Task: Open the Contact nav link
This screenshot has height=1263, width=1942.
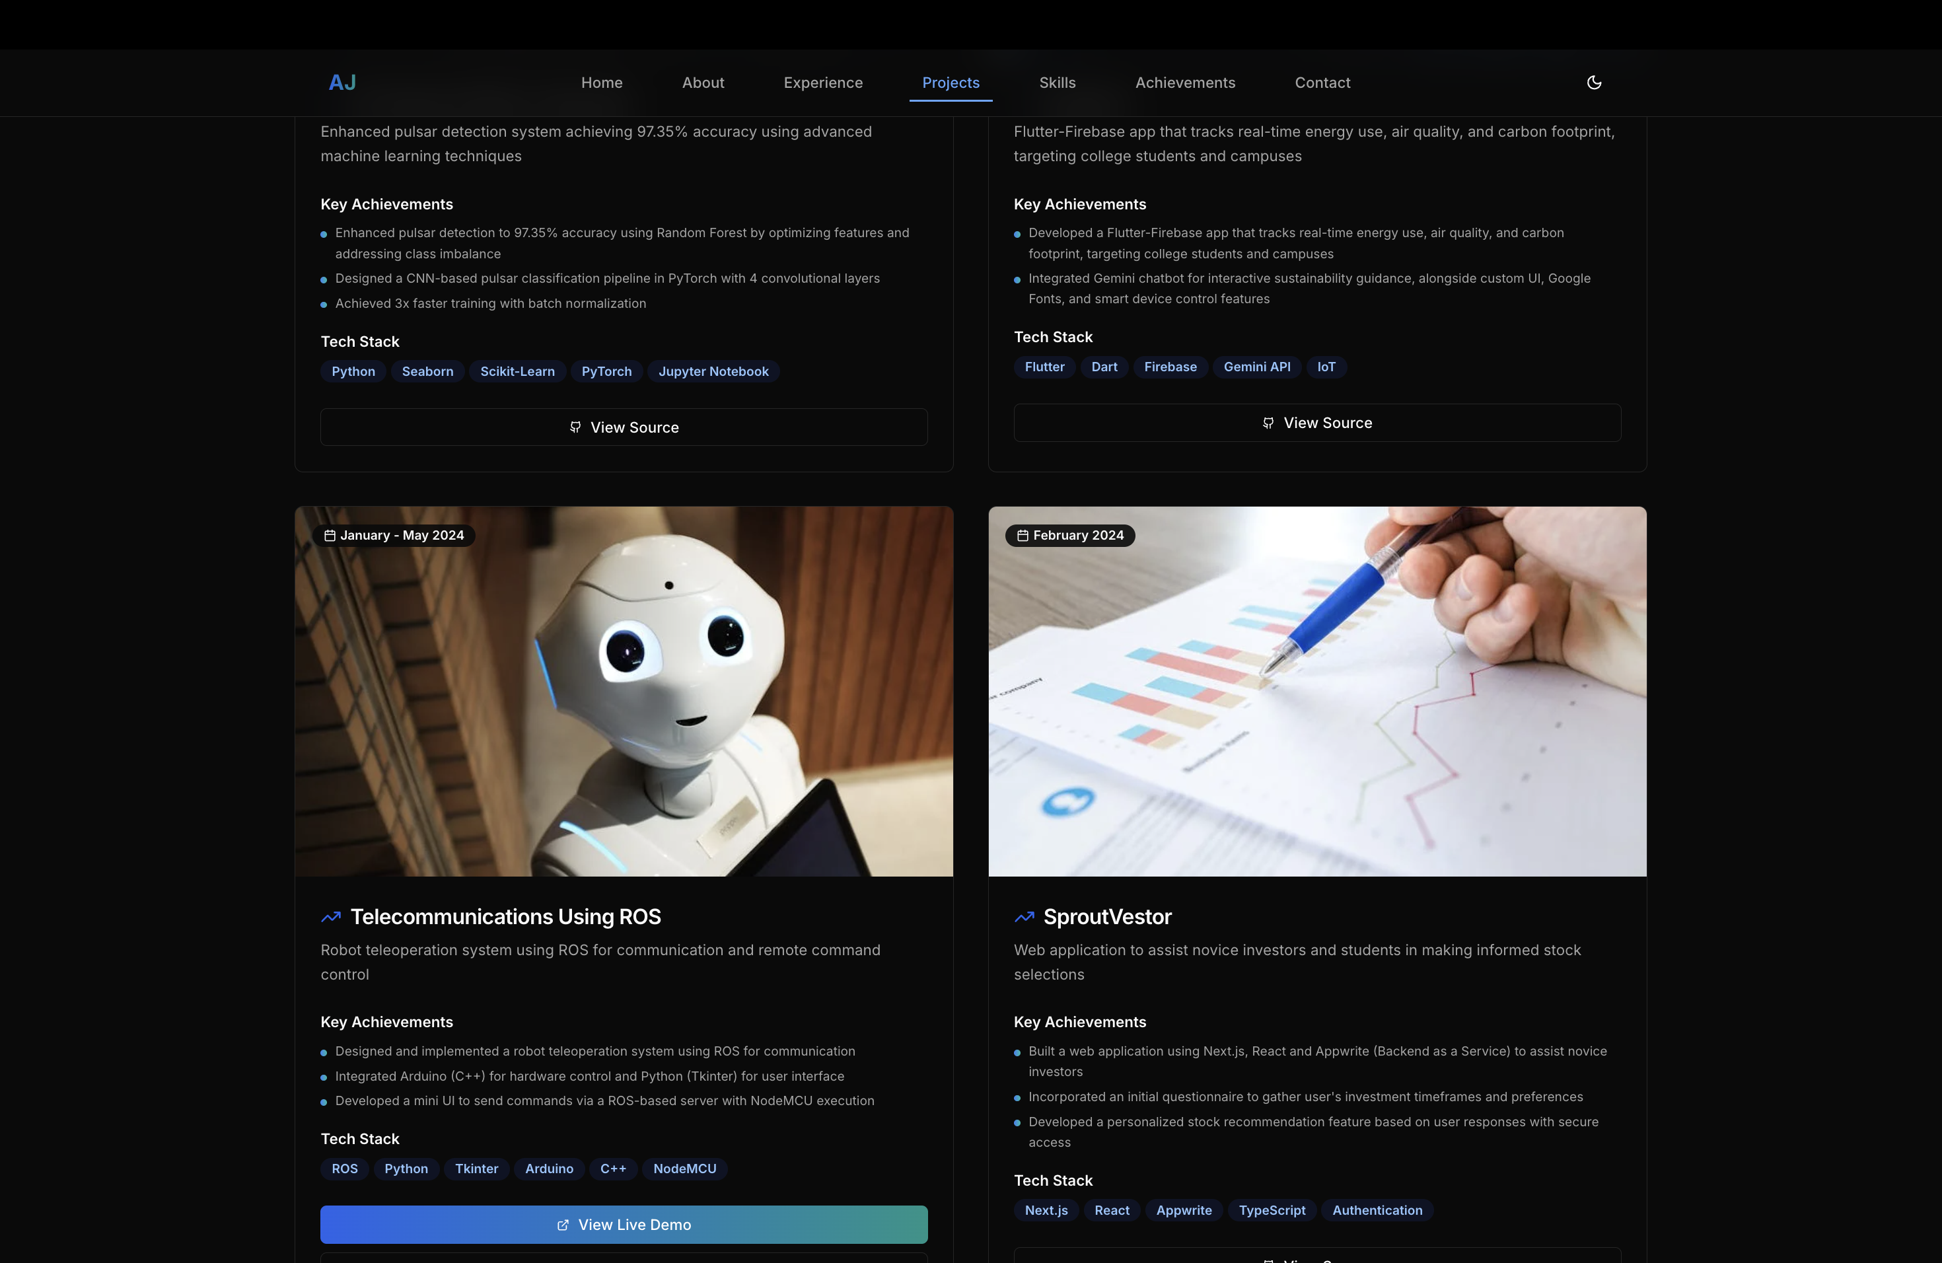Action: (1322, 83)
